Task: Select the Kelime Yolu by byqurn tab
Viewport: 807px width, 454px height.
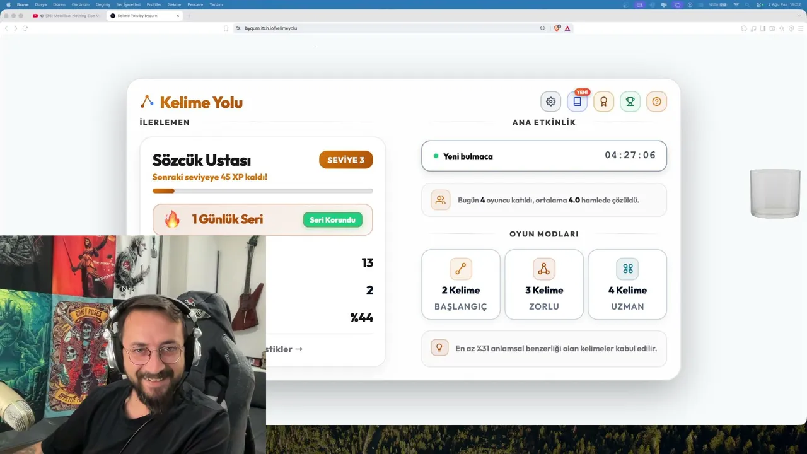Action: click(x=144, y=15)
